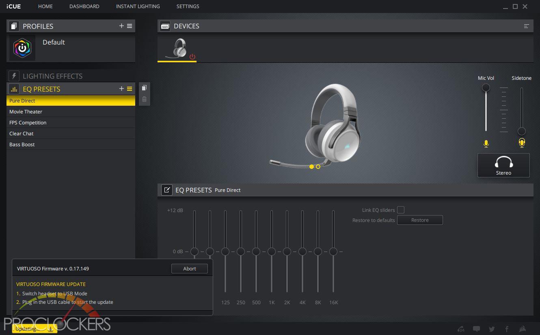Adjust the 250 Hz EQ slider
The width and height of the screenshot is (540, 335).
241,252
